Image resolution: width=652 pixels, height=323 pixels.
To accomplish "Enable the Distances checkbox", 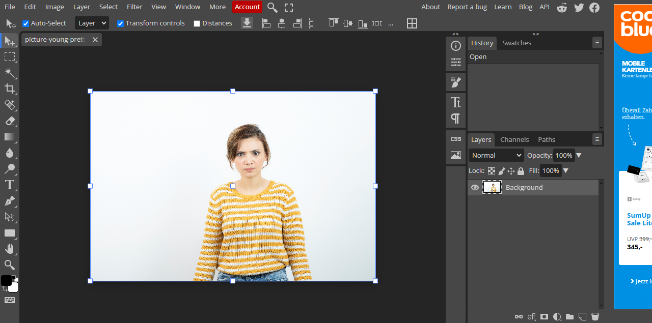I will [x=197, y=23].
